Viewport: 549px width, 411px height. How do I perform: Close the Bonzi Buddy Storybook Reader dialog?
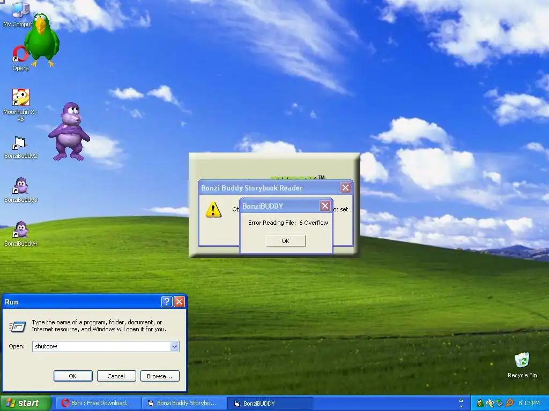pyautogui.click(x=346, y=188)
